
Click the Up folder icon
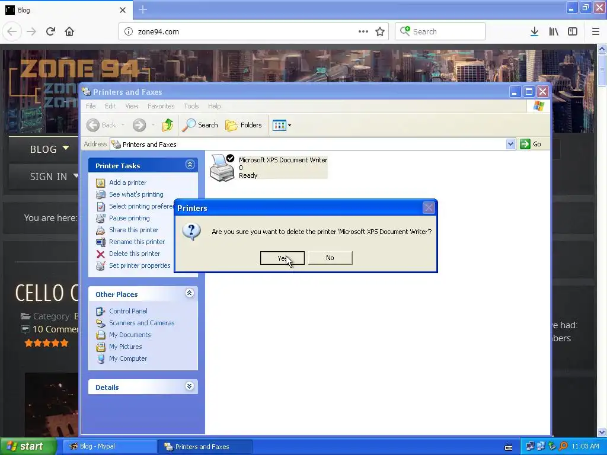click(x=168, y=125)
